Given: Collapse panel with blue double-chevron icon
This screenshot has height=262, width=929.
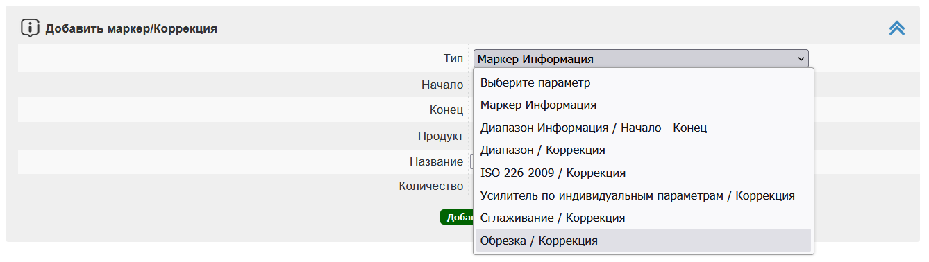Looking at the screenshot, I should [x=896, y=28].
